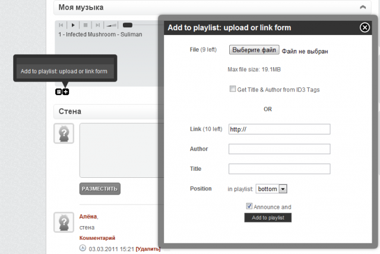The image size is (380, 254).
Task: Click the volume icon in player
Action: pos(112,25)
